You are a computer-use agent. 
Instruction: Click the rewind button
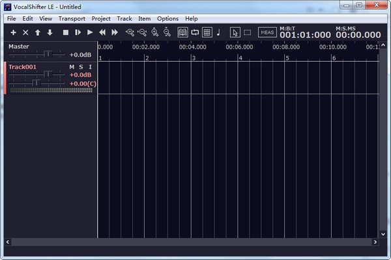[102, 32]
